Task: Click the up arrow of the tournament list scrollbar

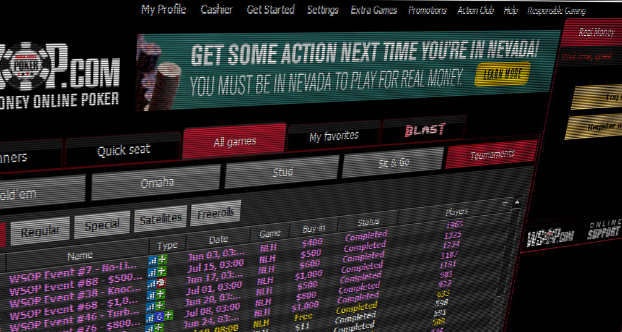Action: (517, 203)
